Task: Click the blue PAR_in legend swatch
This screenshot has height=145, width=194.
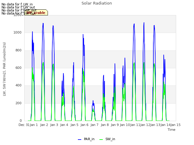Action: (79, 140)
